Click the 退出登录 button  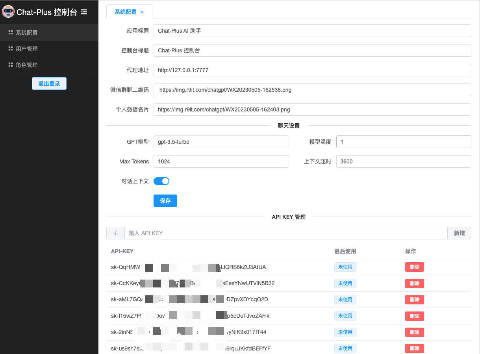(49, 83)
